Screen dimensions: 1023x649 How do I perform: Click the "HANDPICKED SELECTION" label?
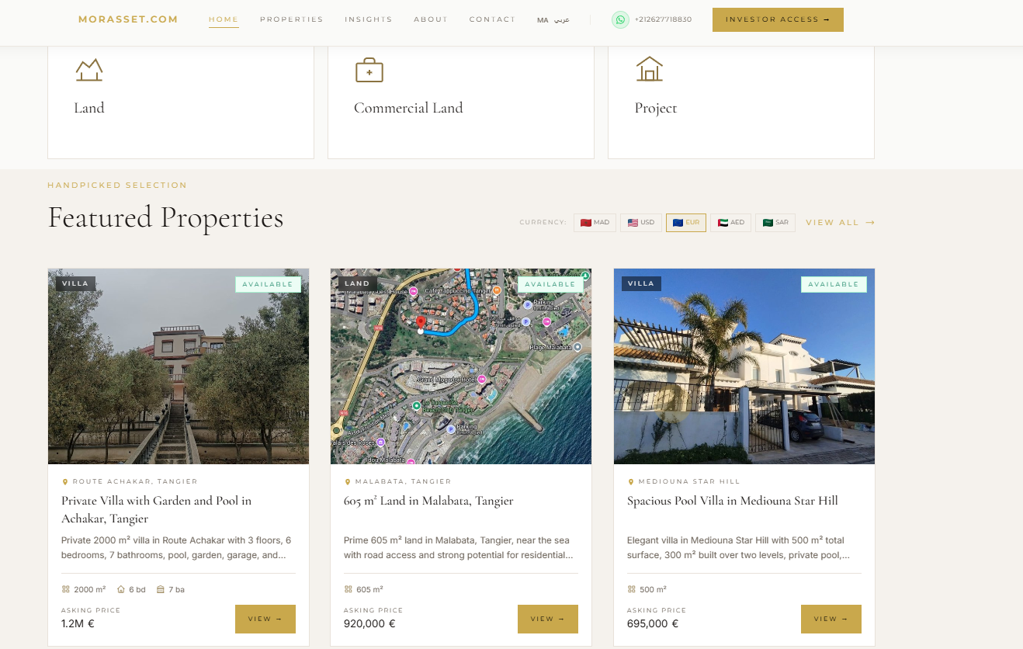tap(117, 186)
